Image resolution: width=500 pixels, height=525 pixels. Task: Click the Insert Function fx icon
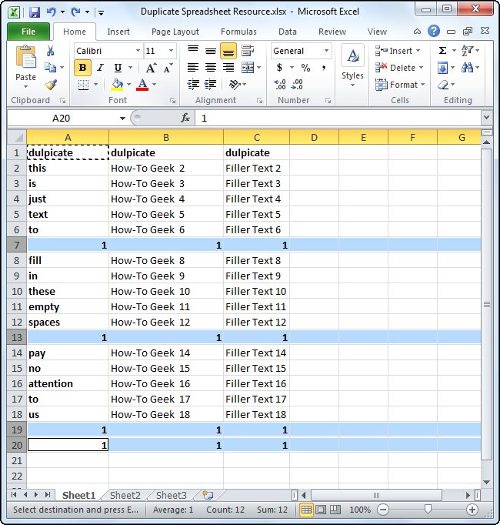pos(185,118)
